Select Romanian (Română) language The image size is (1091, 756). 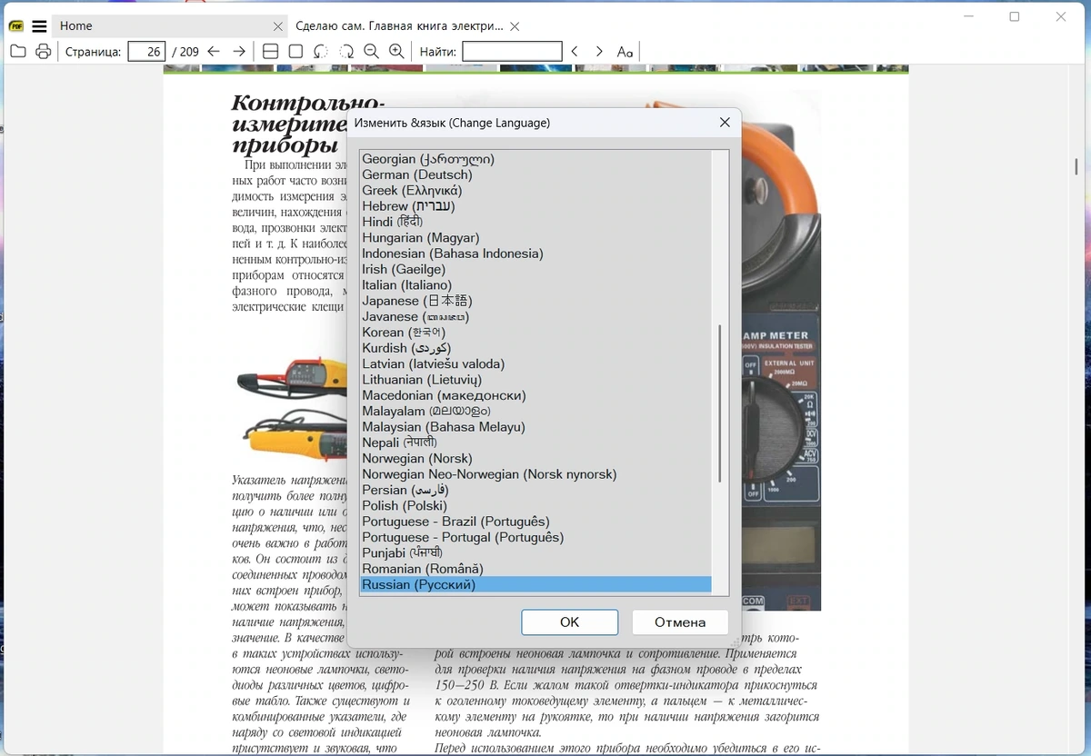tap(535, 569)
